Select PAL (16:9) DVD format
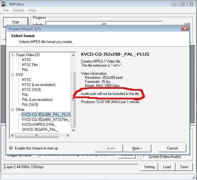Screen dimensions: 197x180 [30, 104]
